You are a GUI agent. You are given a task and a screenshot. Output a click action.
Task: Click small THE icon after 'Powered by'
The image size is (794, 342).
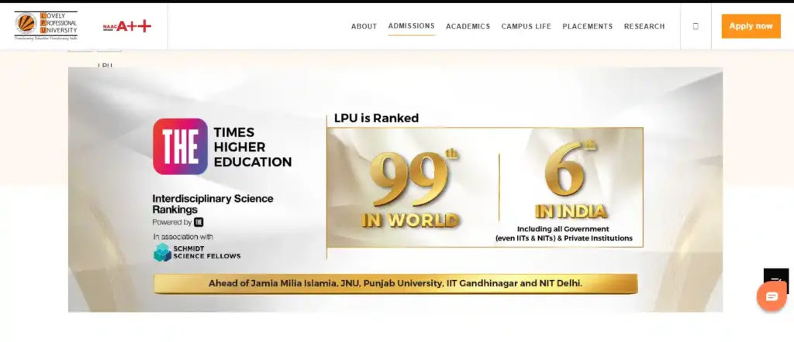(198, 222)
